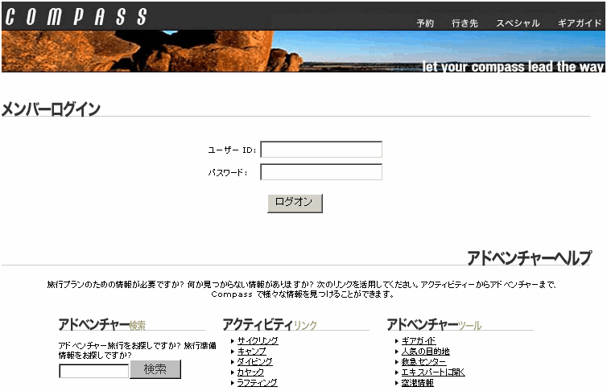Image resolution: width=607 pixels, height=391 pixels.
Task: Open the ダイビング link
Action: 254,361
